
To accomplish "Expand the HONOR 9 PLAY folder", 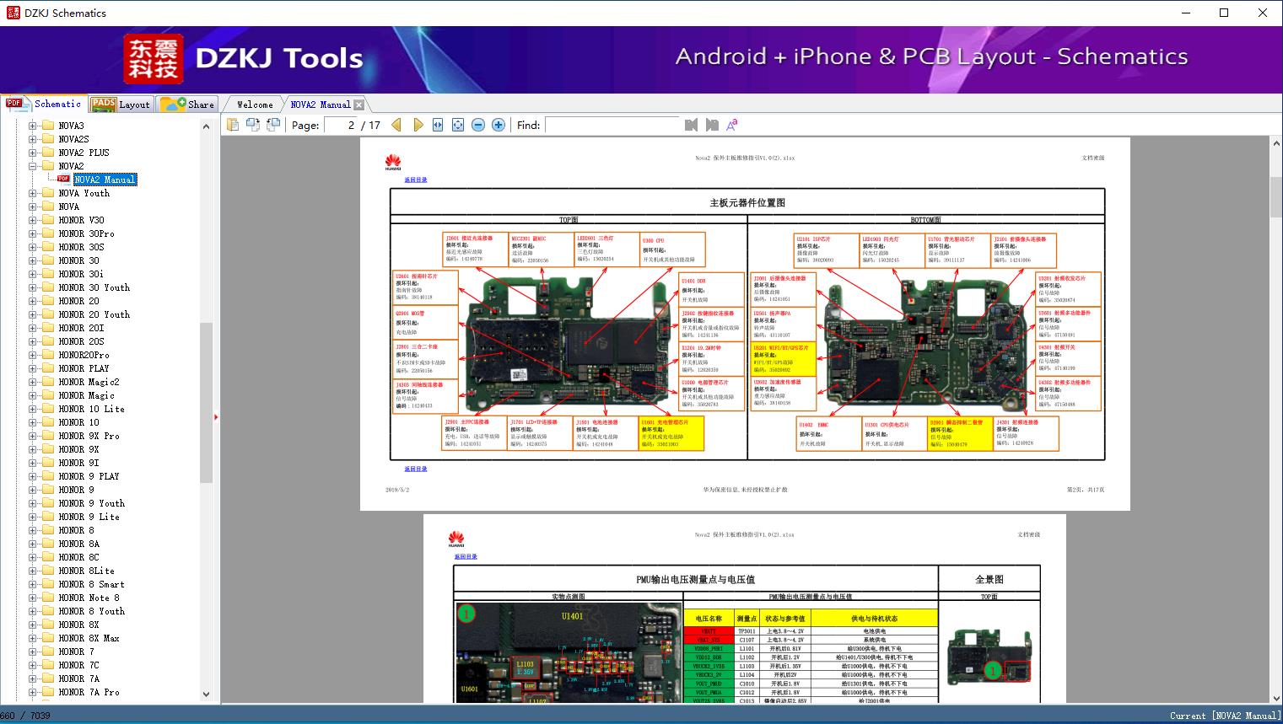I will pyautogui.click(x=33, y=476).
